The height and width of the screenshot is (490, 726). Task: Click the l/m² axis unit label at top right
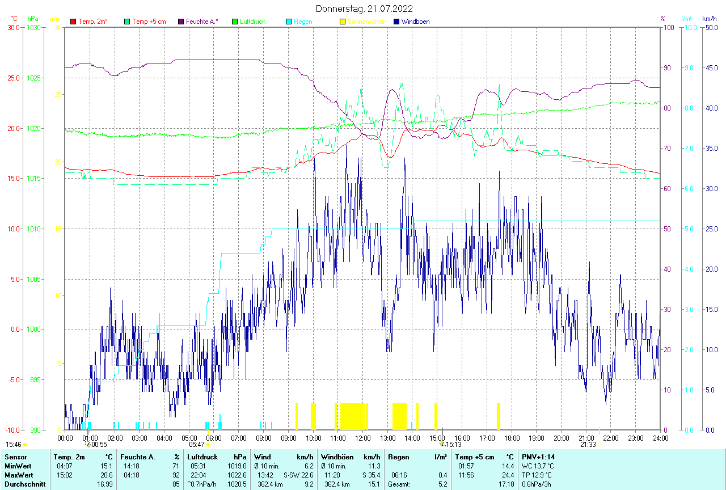tap(686, 19)
